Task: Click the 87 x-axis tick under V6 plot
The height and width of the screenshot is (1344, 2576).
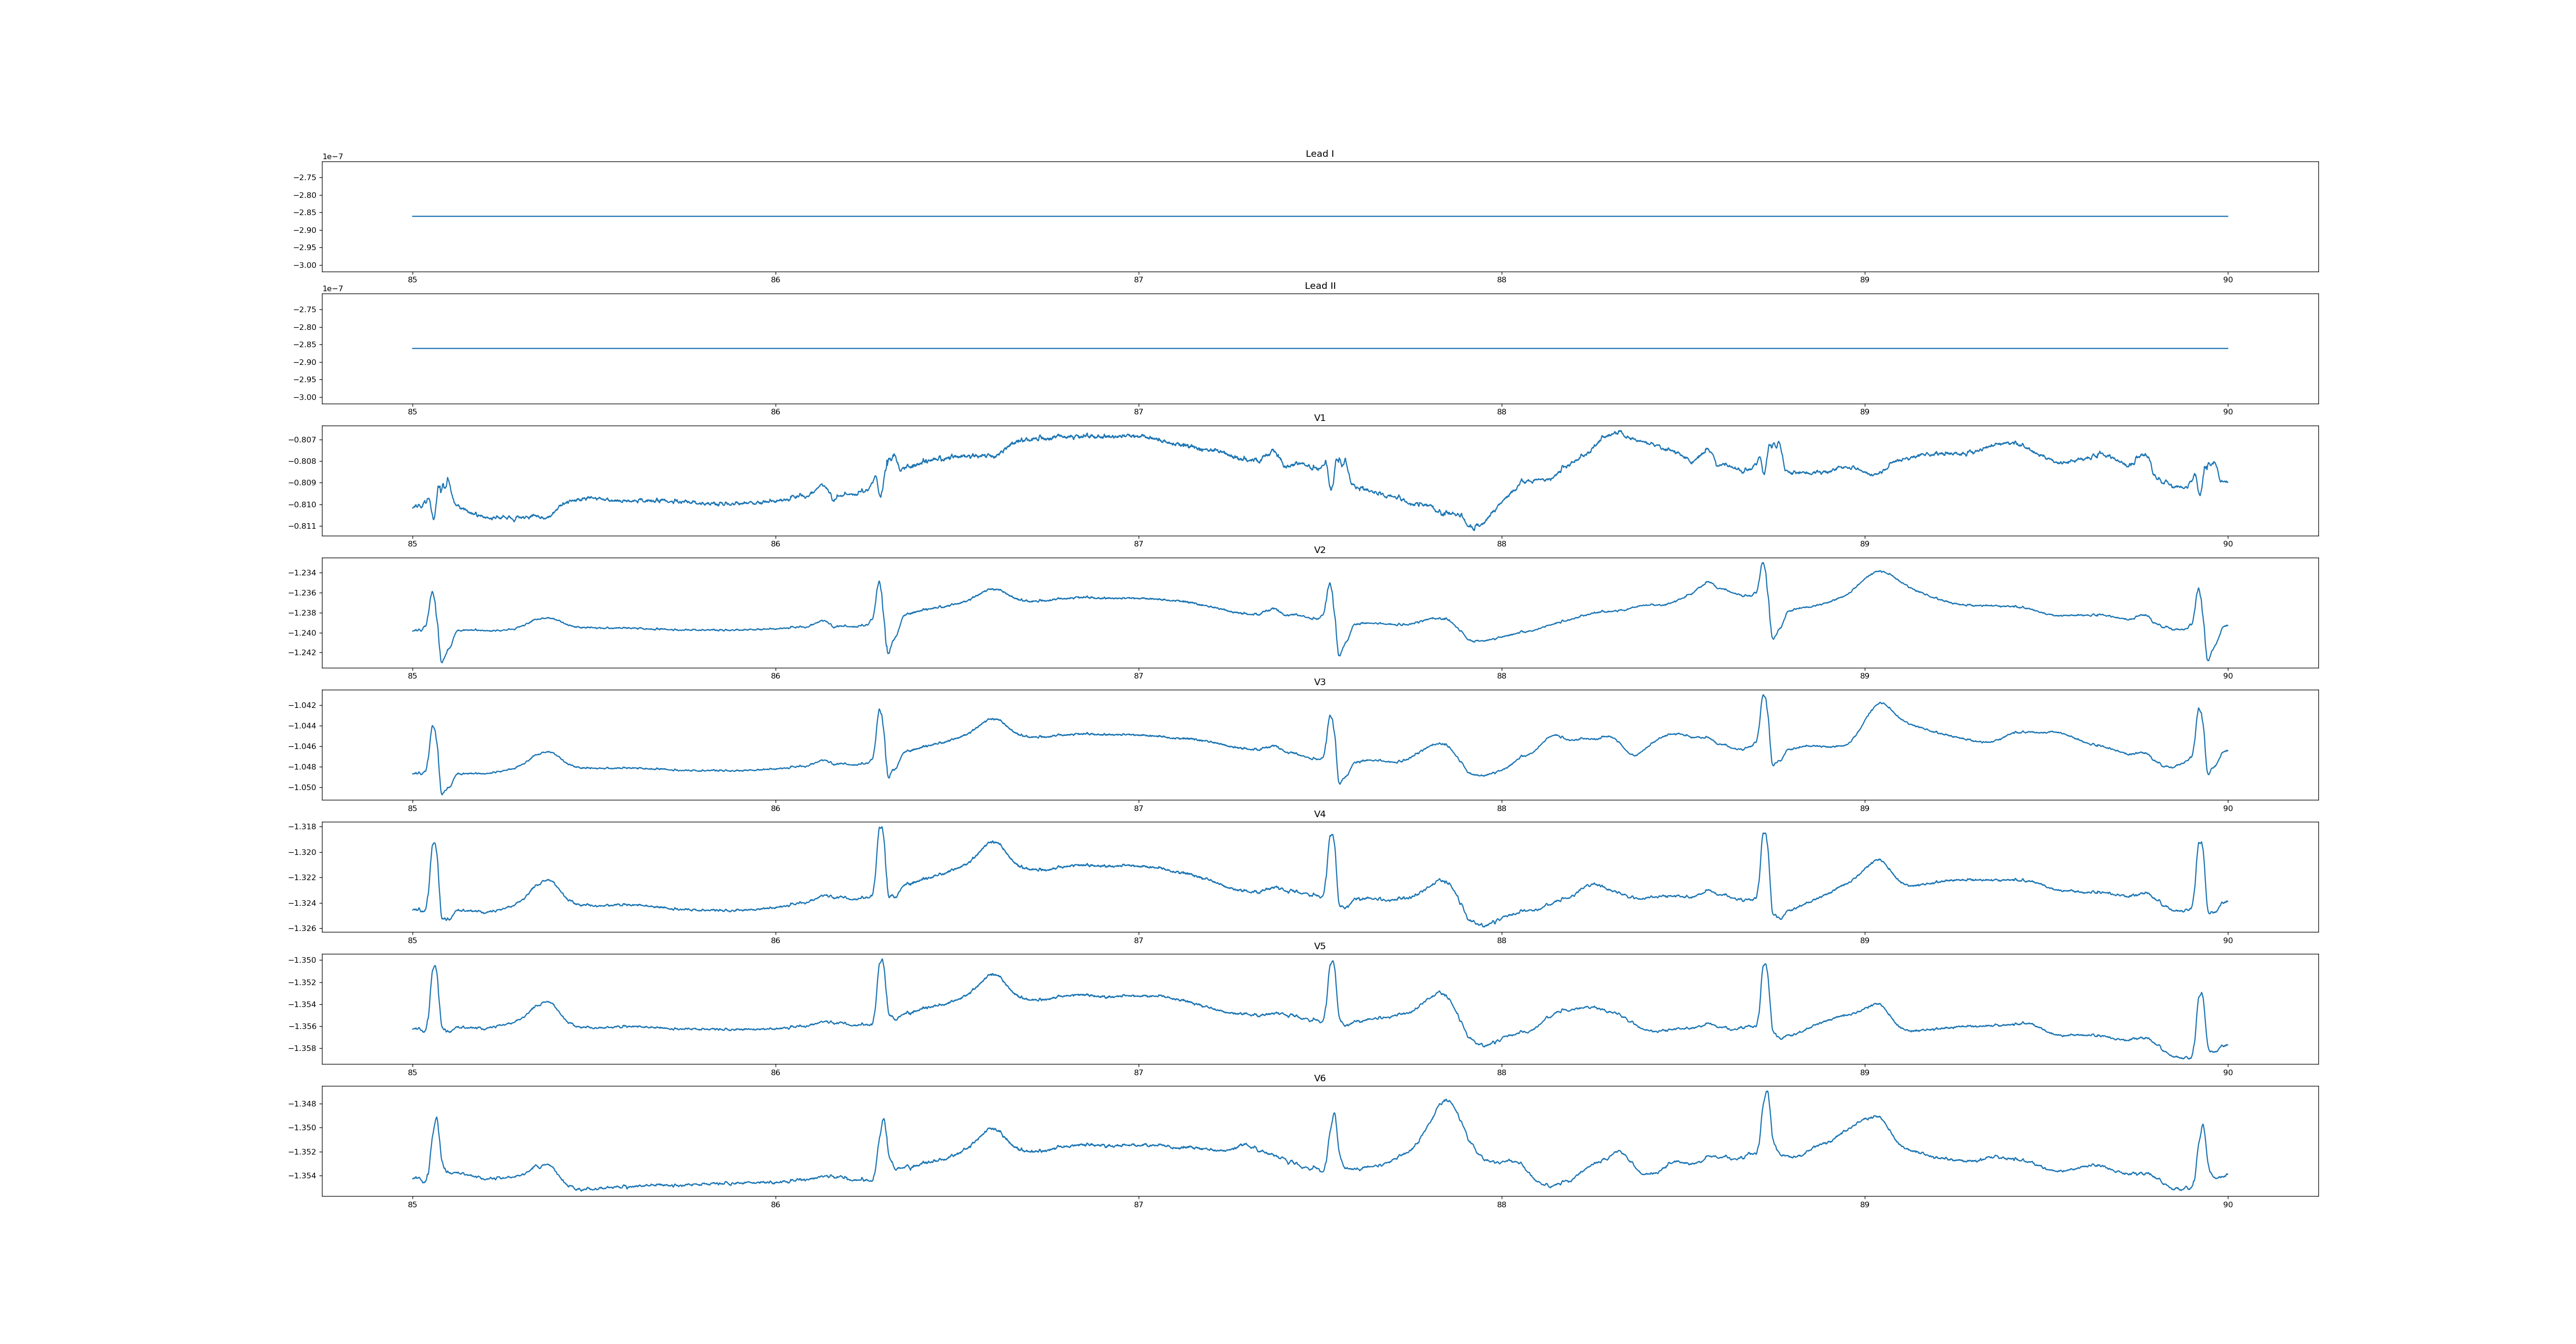Action: [x=1138, y=1205]
